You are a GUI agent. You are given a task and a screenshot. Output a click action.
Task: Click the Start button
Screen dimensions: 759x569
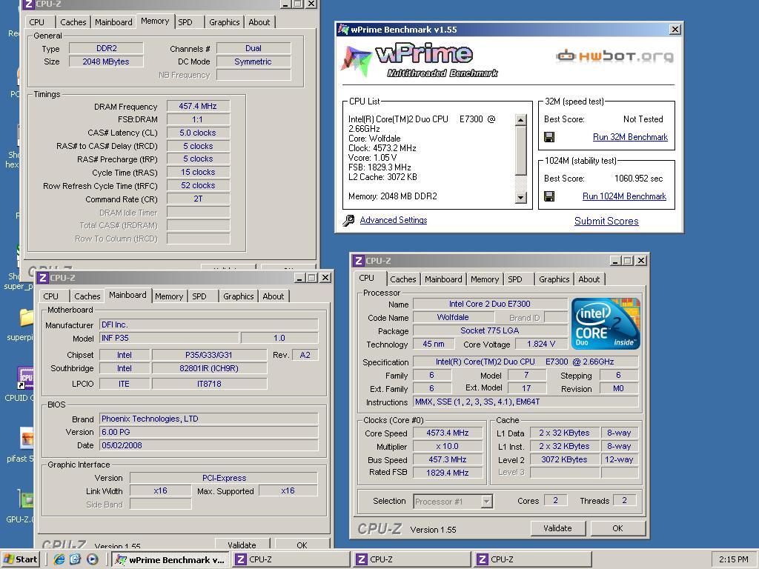[20, 559]
